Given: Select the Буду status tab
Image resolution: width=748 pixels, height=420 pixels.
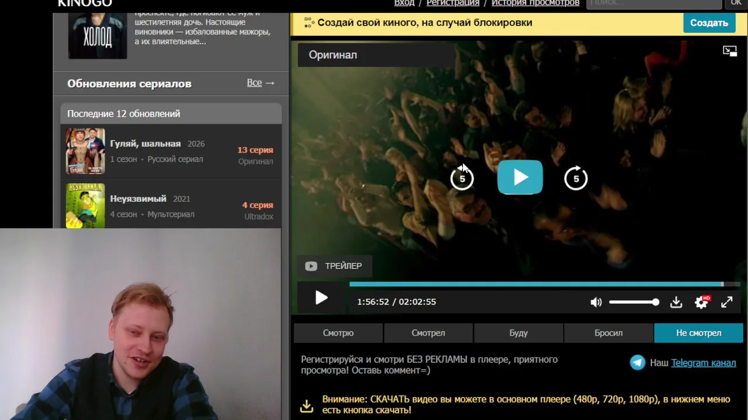Looking at the screenshot, I should [x=518, y=333].
